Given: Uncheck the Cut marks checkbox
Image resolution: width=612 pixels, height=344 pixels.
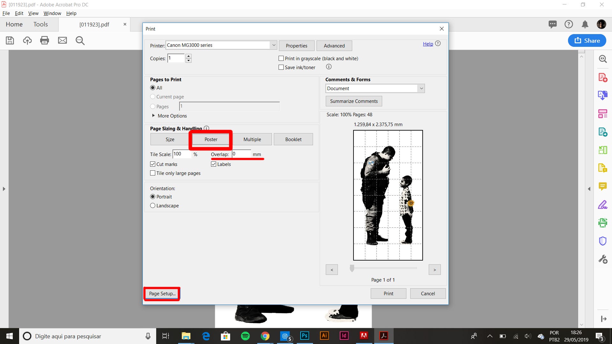Looking at the screenshot, I should pos(153,164).
